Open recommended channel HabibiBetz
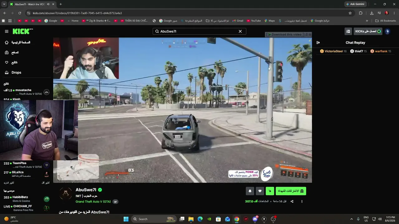This screenshot has height=224, width=399. click(26, 199)
